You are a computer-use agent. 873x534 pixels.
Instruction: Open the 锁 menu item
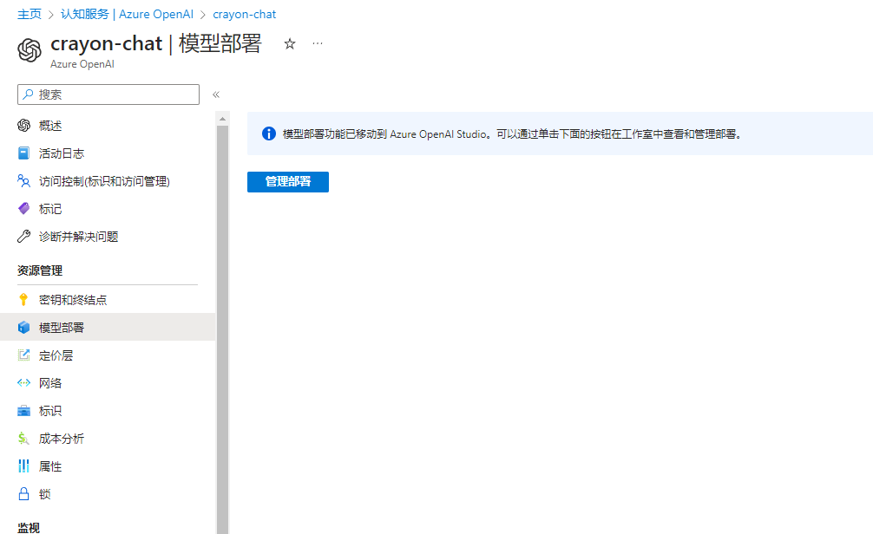[x=108, y=494]
